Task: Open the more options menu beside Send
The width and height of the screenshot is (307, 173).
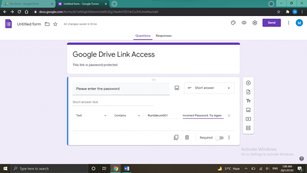Action: point(289,23)
